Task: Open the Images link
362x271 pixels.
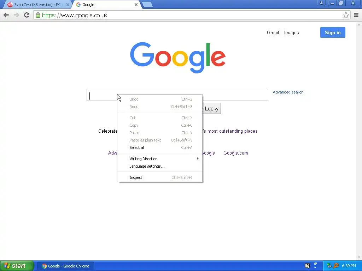Action: pos(291,33)
